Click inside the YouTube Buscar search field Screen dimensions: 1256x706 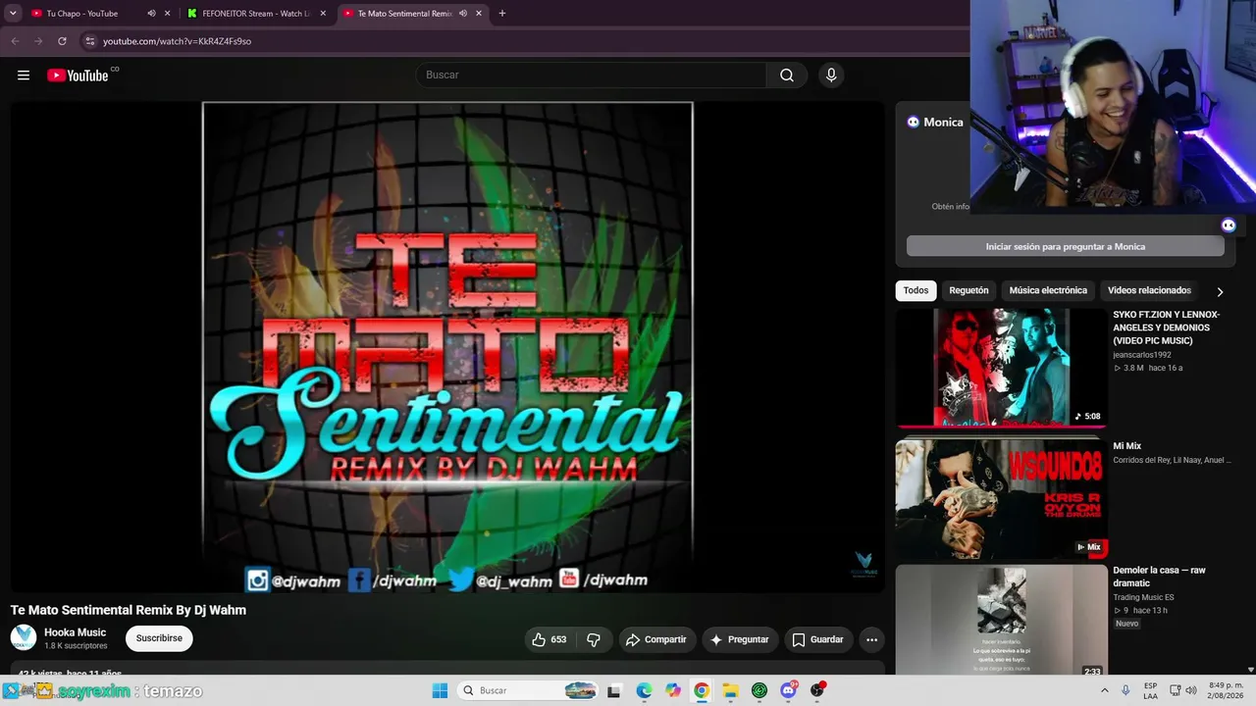[592, 76]
